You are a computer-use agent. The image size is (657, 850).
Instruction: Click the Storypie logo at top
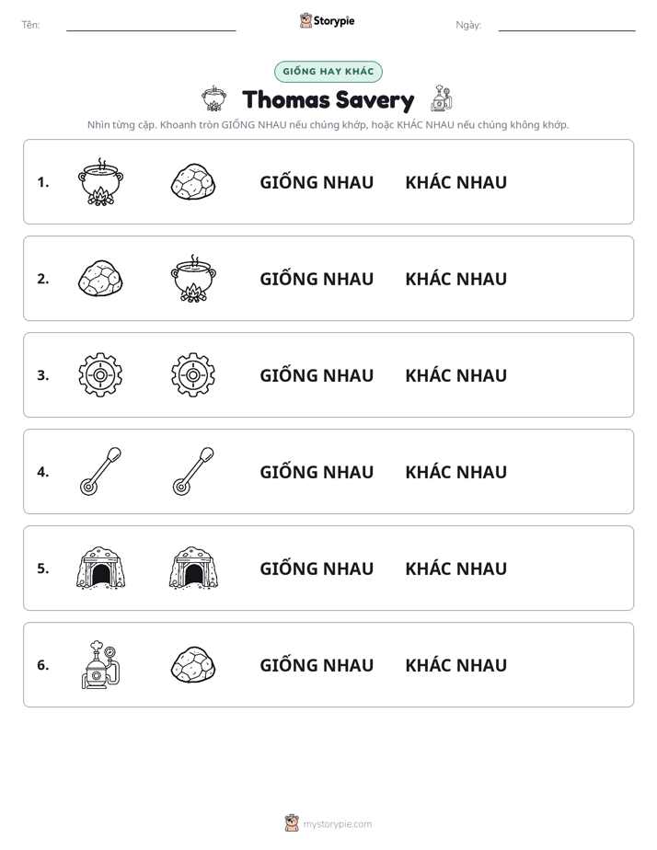click(328, 20)
